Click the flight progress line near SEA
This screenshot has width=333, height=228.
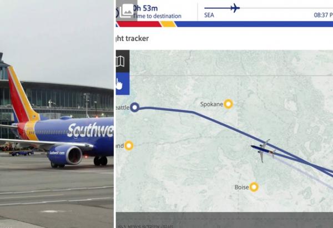(218, 8)
